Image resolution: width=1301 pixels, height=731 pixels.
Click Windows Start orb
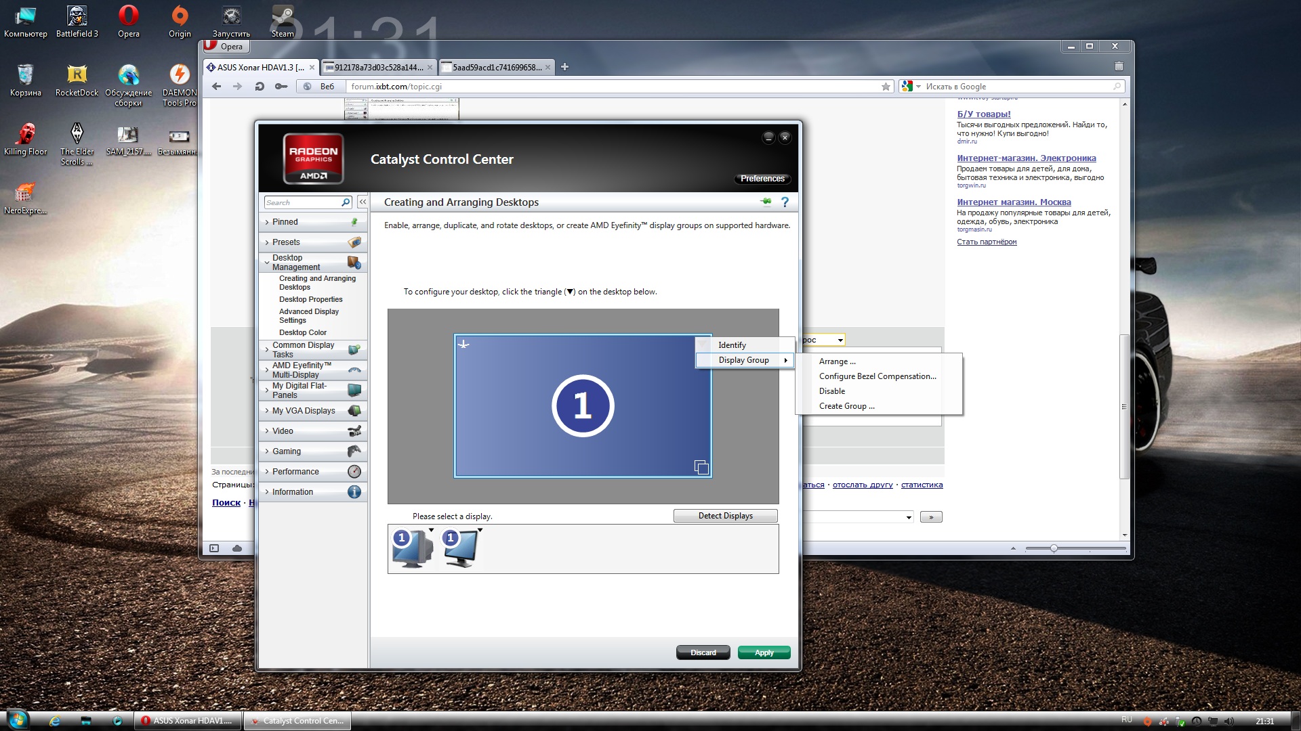(x=17, y=720)
